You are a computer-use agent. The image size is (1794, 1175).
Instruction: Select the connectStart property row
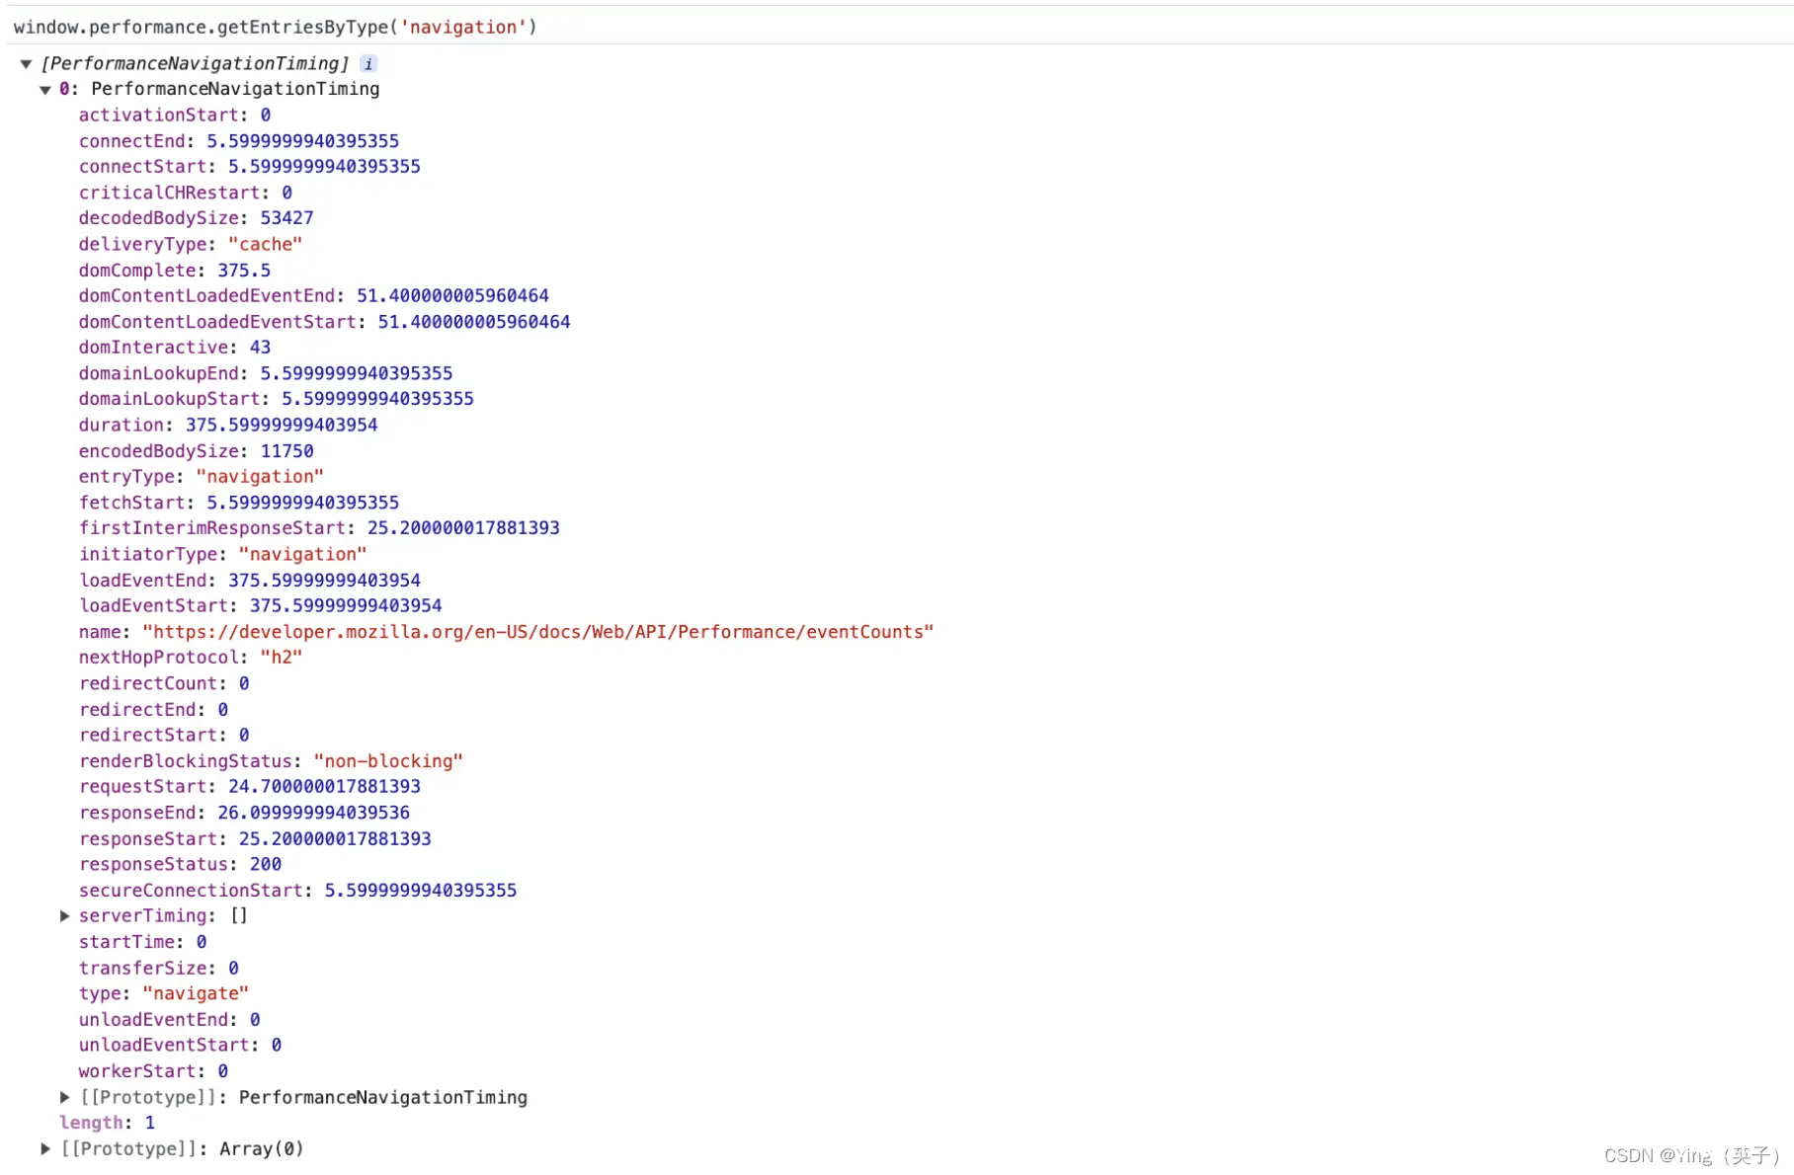[x=250, y=166]
